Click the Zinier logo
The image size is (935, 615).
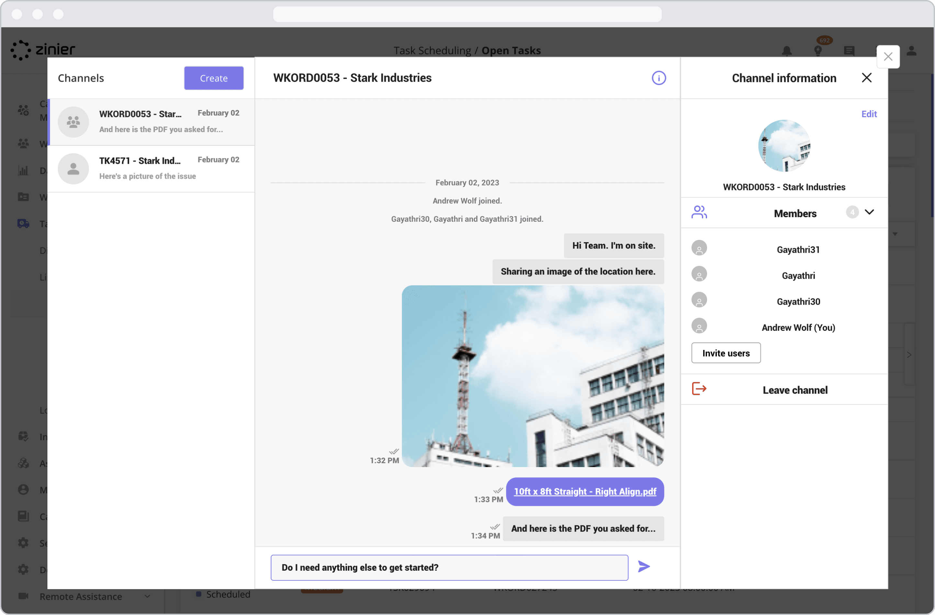[42, 50]
